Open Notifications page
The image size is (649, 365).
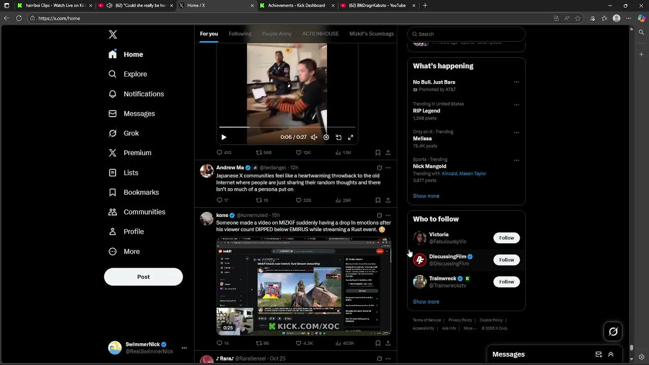click(136, 94)
